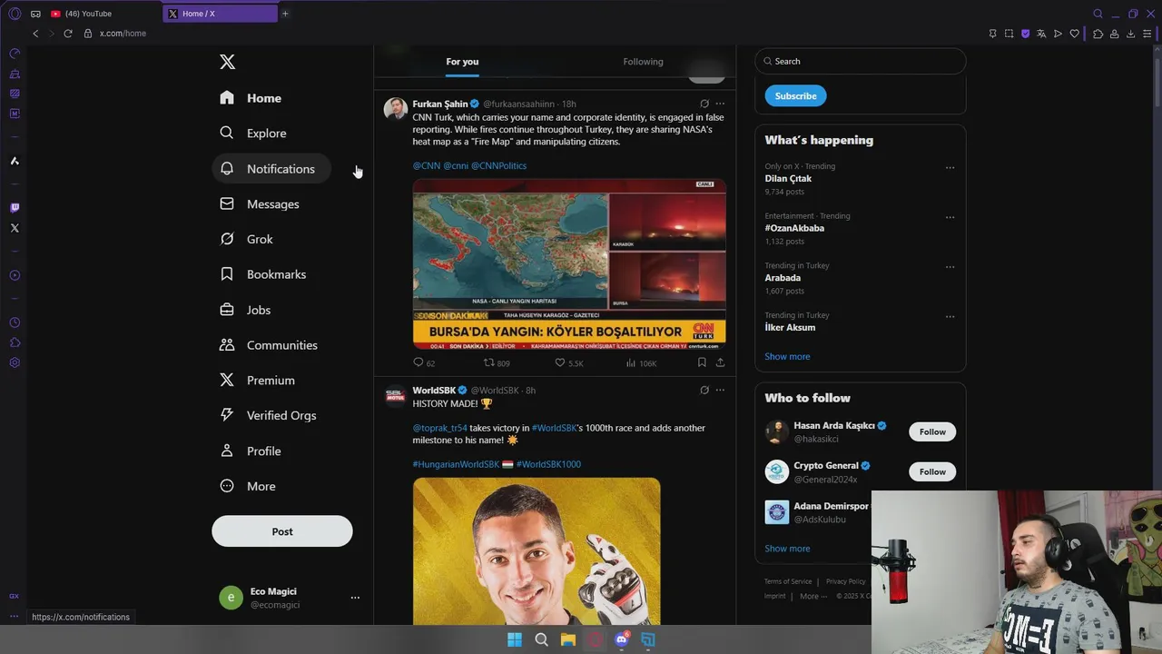Click the @CNNPolitics mention link

(x=498, y=165)
